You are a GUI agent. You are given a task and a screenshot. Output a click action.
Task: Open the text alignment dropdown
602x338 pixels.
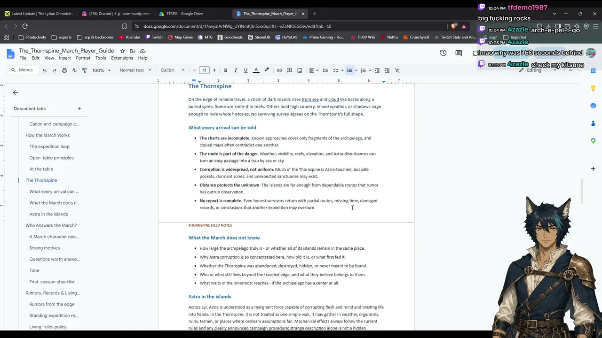click(x=314, y=70)
